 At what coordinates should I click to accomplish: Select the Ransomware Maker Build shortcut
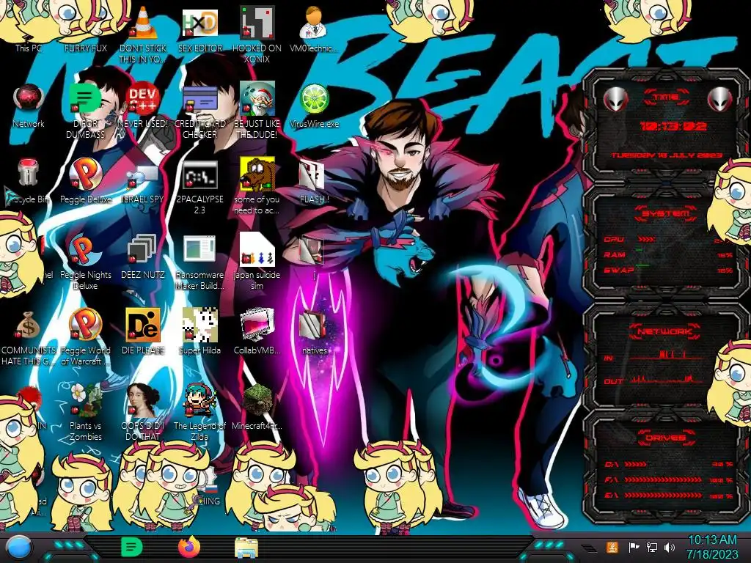coord(199,262)
